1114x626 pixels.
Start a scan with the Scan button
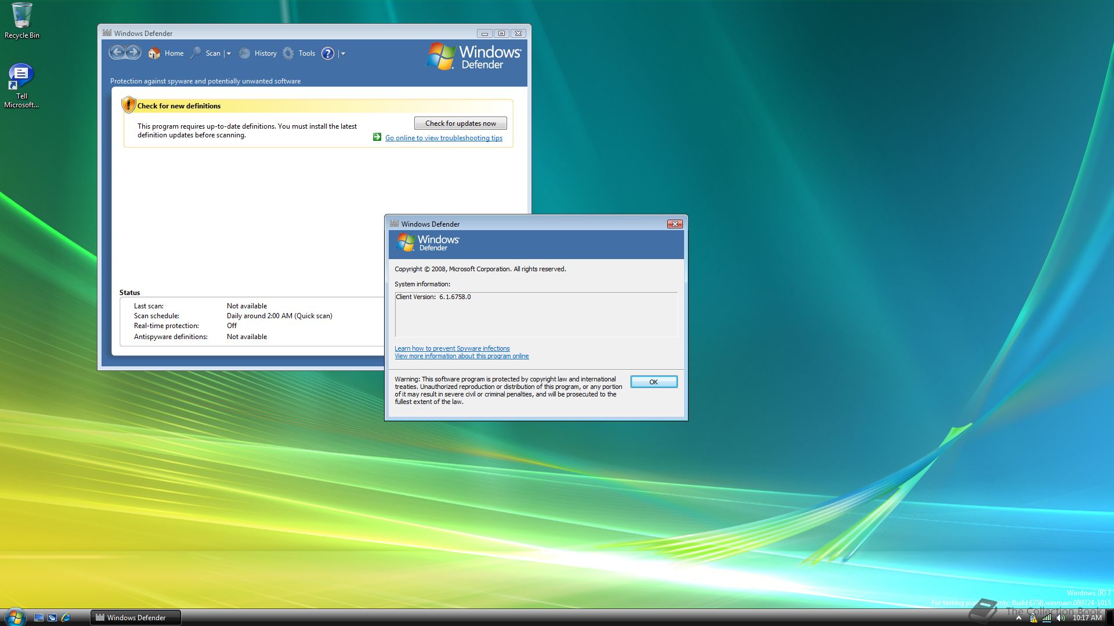point(206,53)
